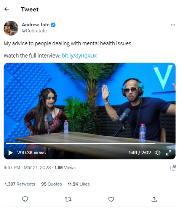Like the tweet with the heart icon

tap(111, 199)
